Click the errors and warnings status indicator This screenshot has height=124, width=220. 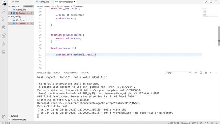click(x=6, y=123)
